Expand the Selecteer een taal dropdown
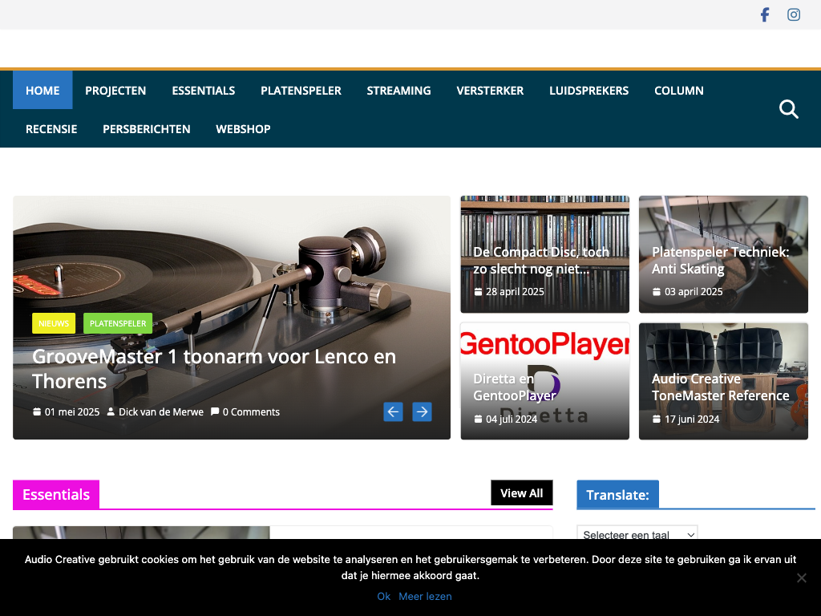 pos(637,533)
